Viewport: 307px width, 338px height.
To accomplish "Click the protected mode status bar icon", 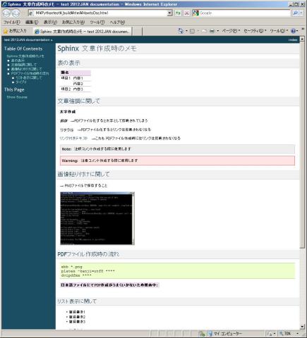I will coord(202,333).
